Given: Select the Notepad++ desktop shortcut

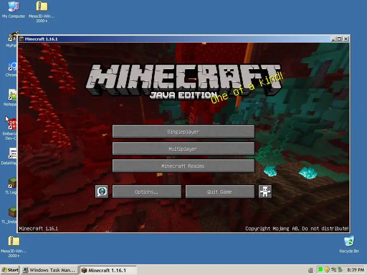Looking at the screenshot, I should click(x=10, y=98).
